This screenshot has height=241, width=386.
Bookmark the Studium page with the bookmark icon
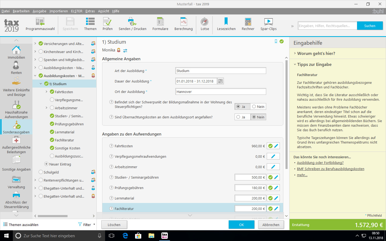tap(276, 41)
